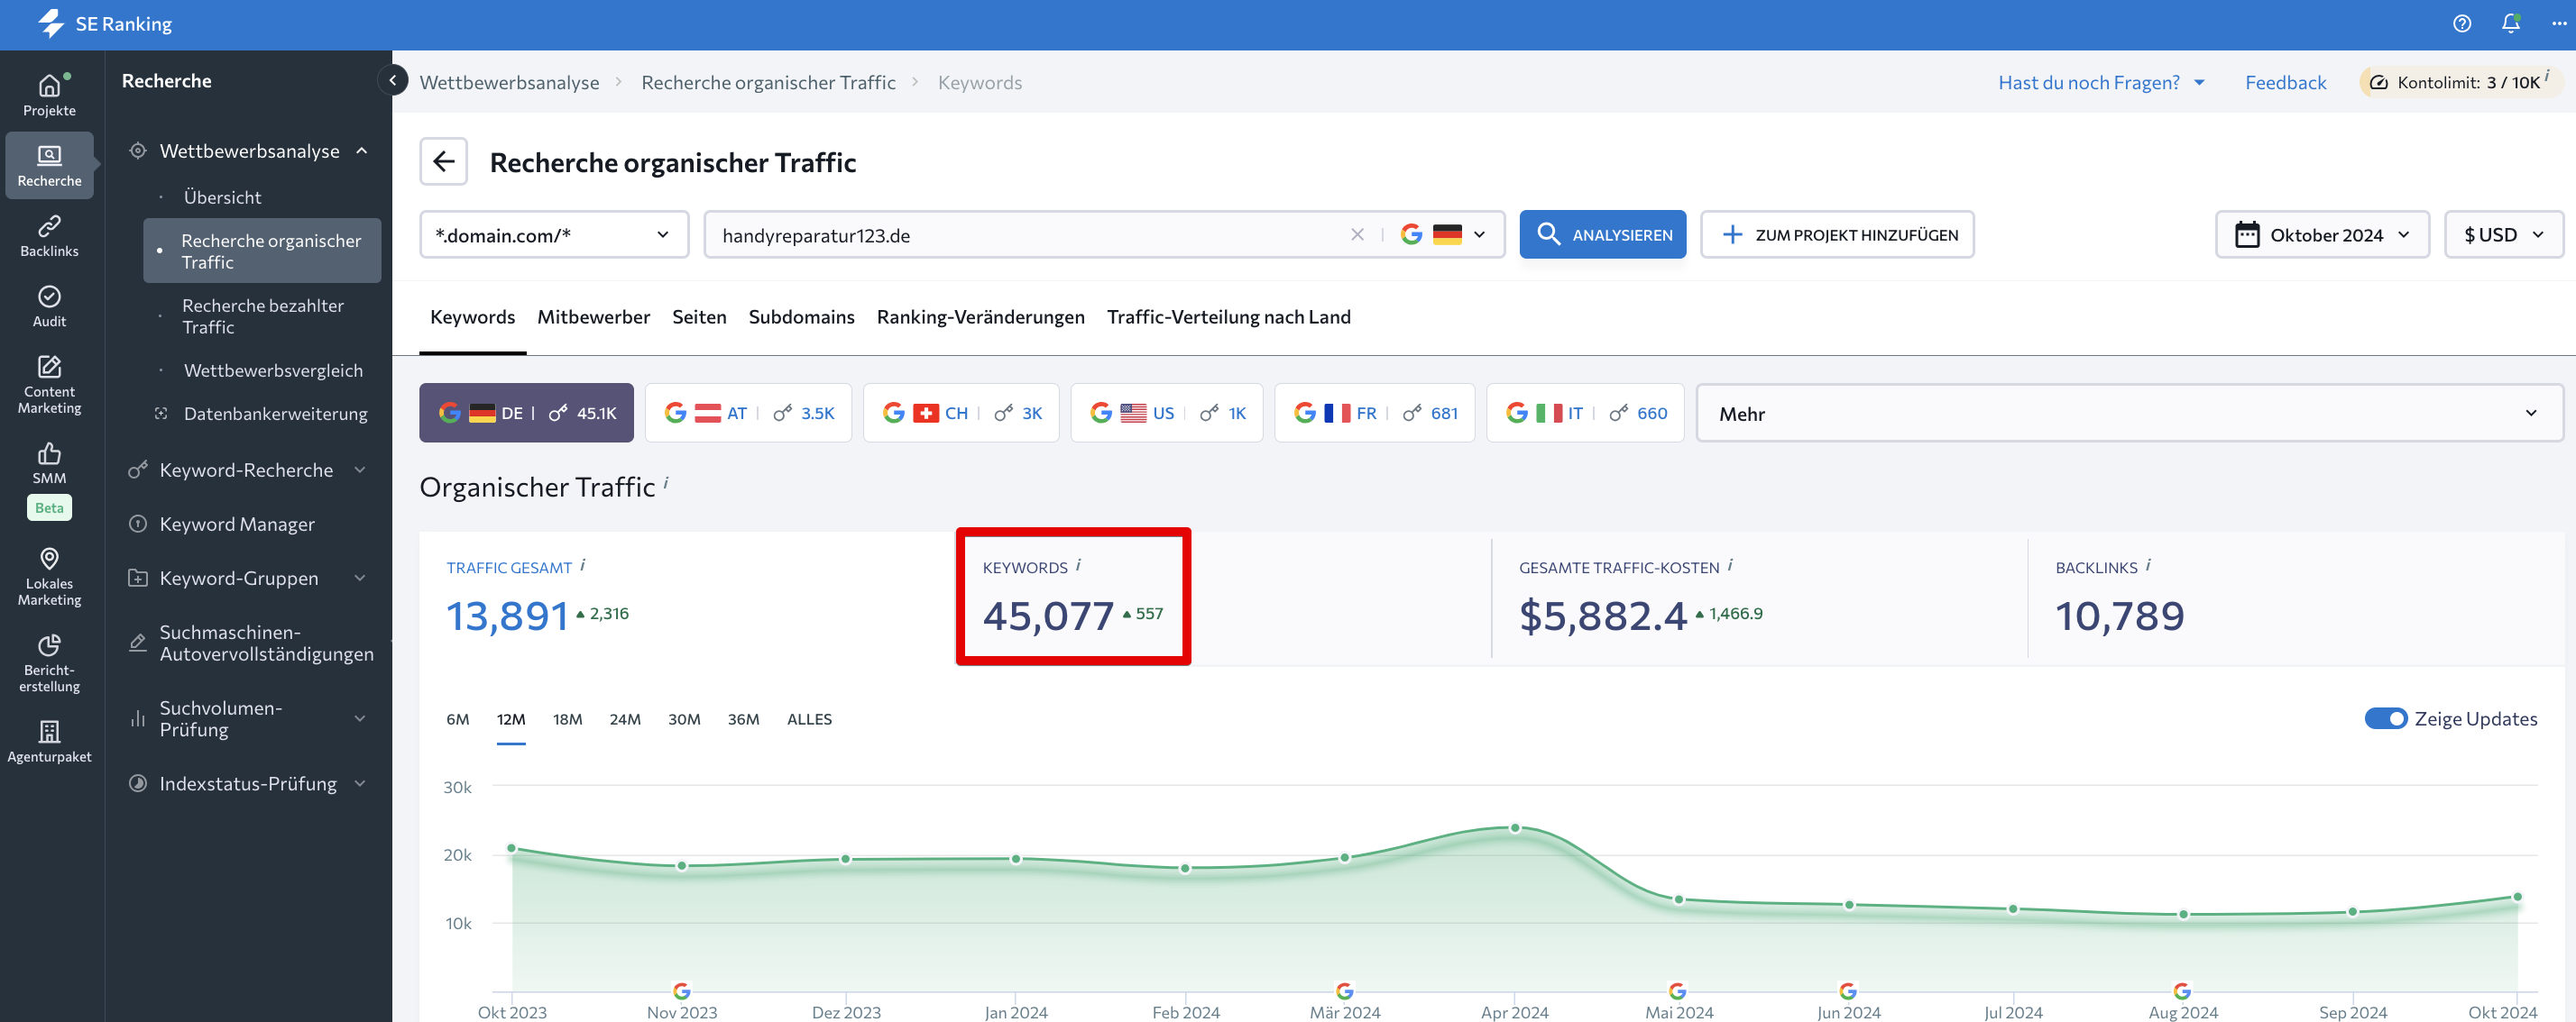Screen dimensions: 2576x1022
Task: Open Content Marketing in the sidebar
Action: coord(49,385)
